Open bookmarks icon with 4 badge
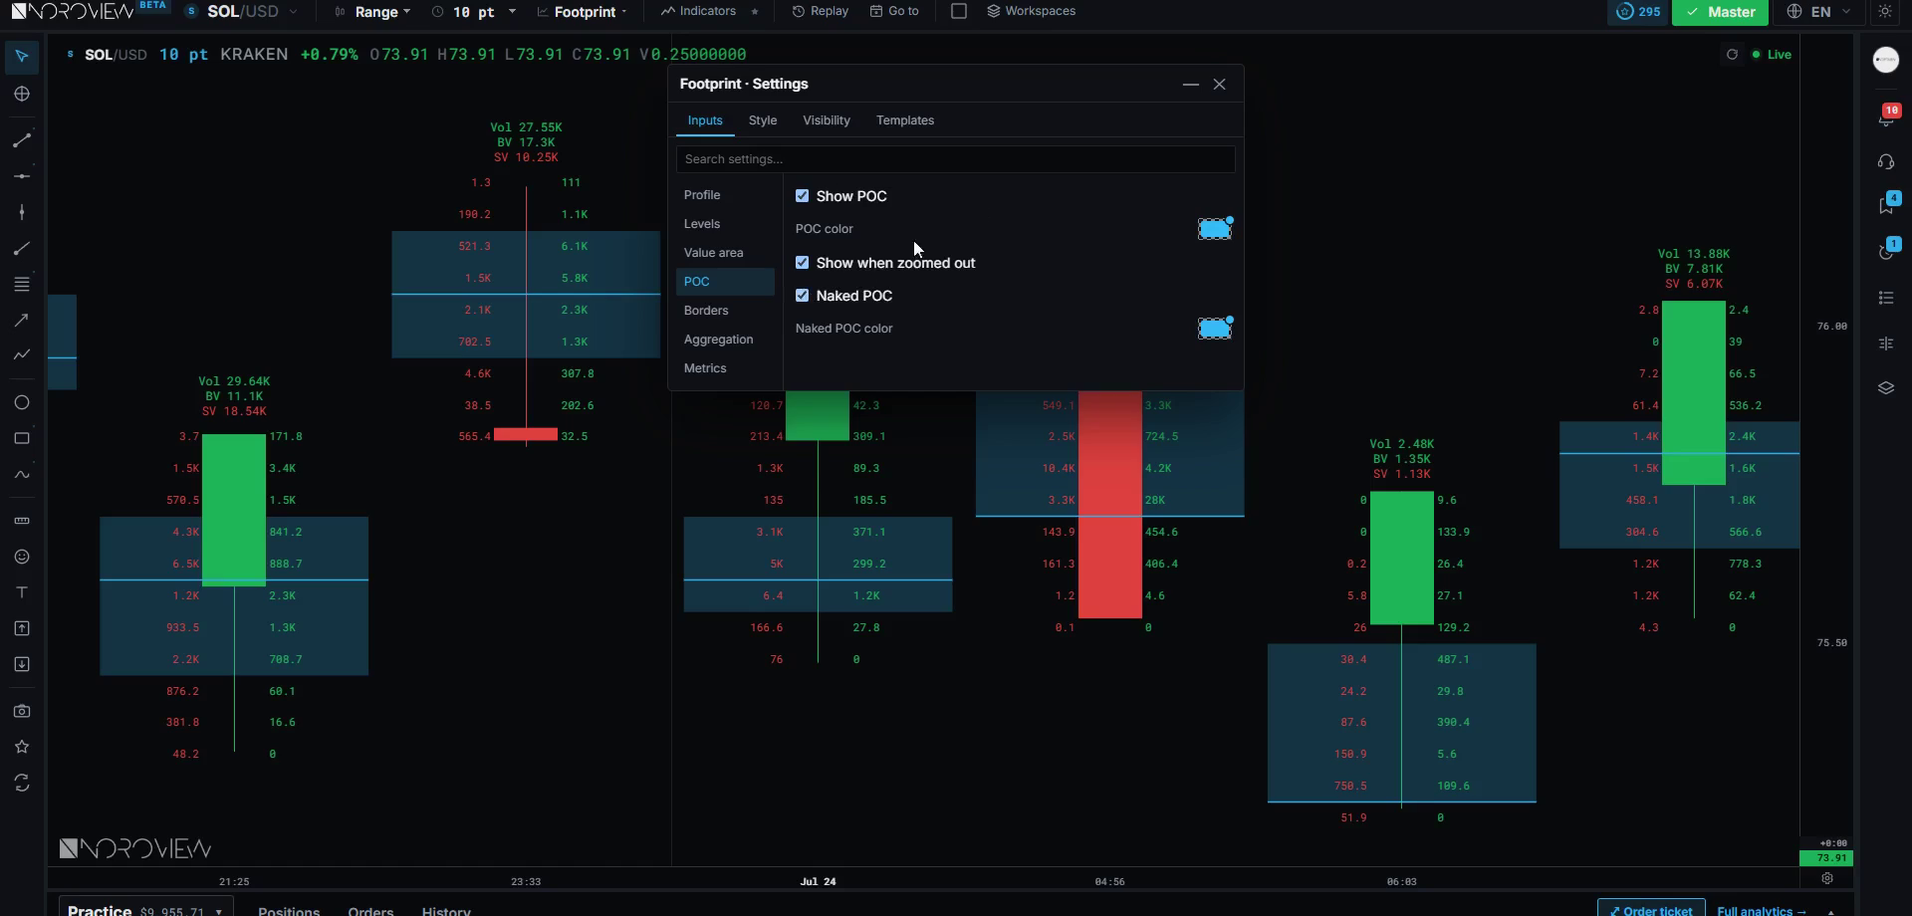The height and width of the screenshot is (916, 1912). coord(1886,204)
